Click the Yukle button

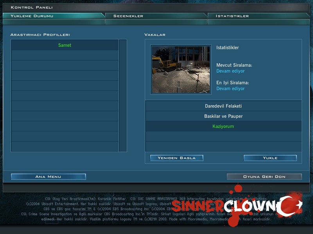tap(270, 158)
